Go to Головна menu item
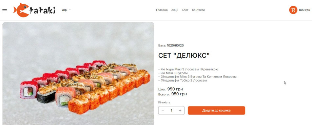Screen dimensions: 312x125 [x=162, y=10]
